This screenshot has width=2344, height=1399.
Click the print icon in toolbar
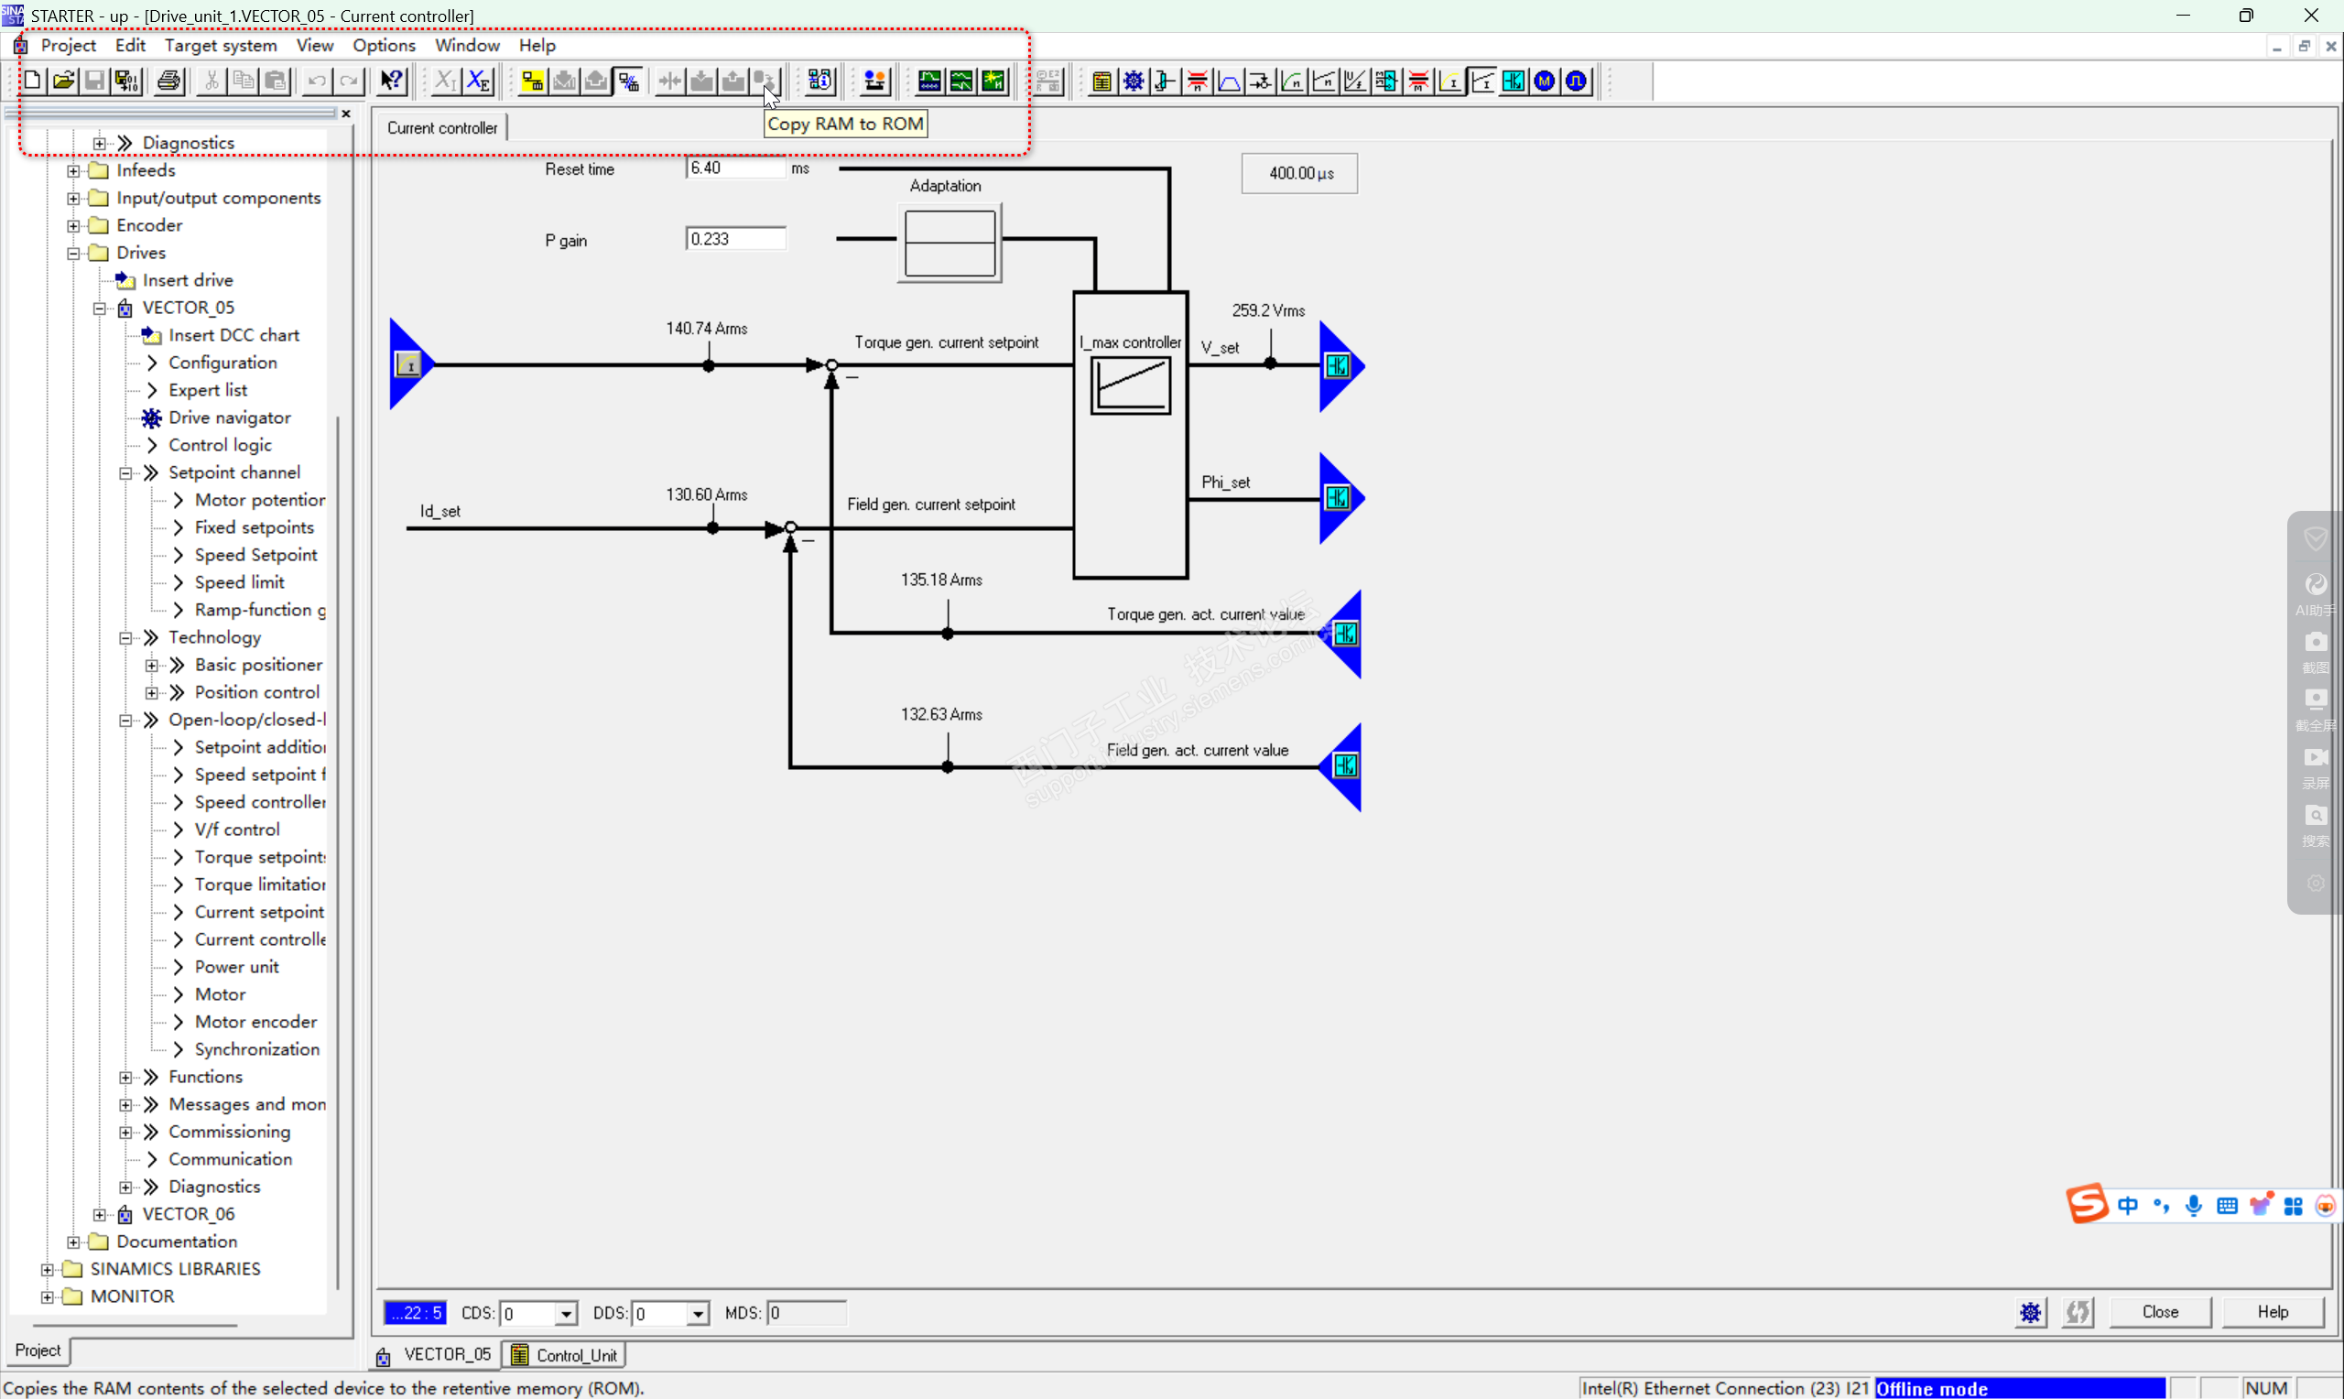168,81
